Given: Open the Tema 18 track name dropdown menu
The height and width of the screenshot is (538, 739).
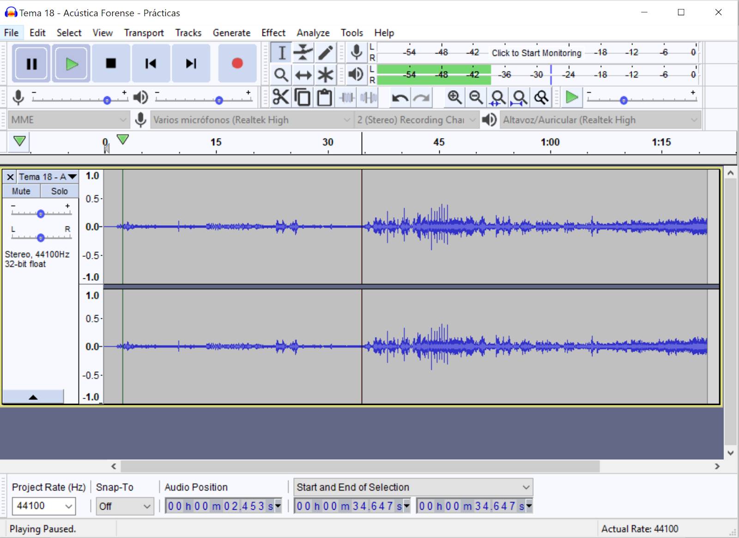Looking at the screenshot, I should [x=48, y=177].
